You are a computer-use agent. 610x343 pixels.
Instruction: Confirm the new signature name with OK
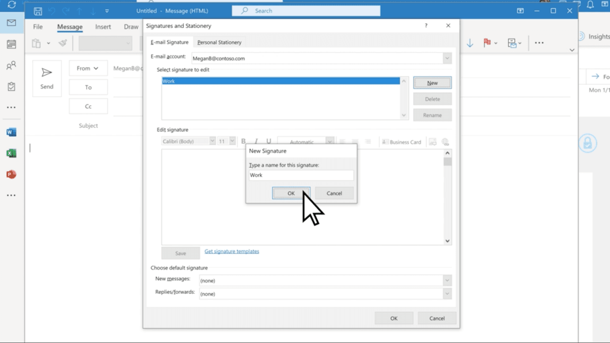click(291, 193)
